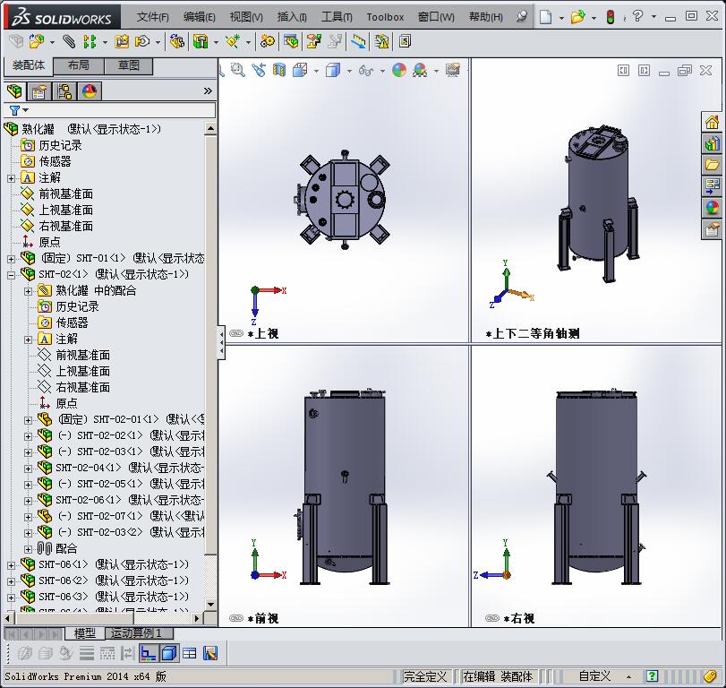Open the 文件(F) menu
The width and height of the screenshot is (726, 688).
pyautogui.click(x=153, y=17)
